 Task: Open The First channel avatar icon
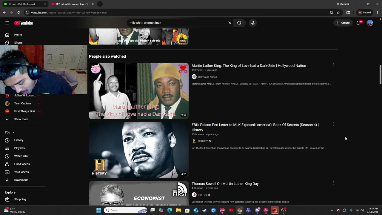tap(194, 195)
